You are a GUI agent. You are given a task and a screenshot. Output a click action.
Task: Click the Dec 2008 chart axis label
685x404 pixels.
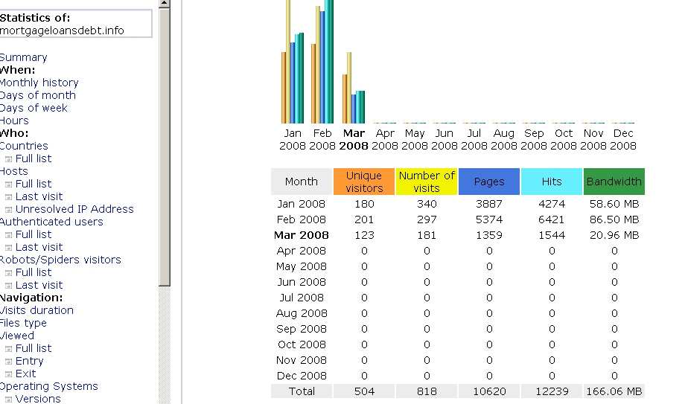point(623,139)
